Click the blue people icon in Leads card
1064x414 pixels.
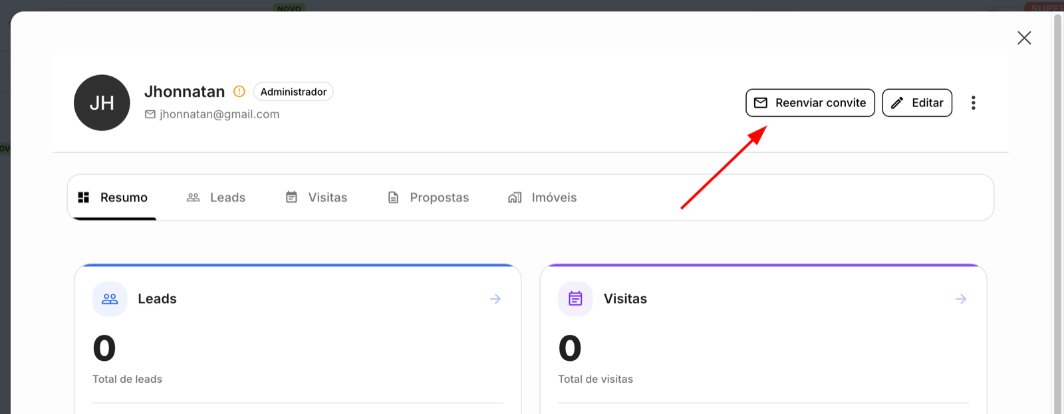[x=110, y=299]
